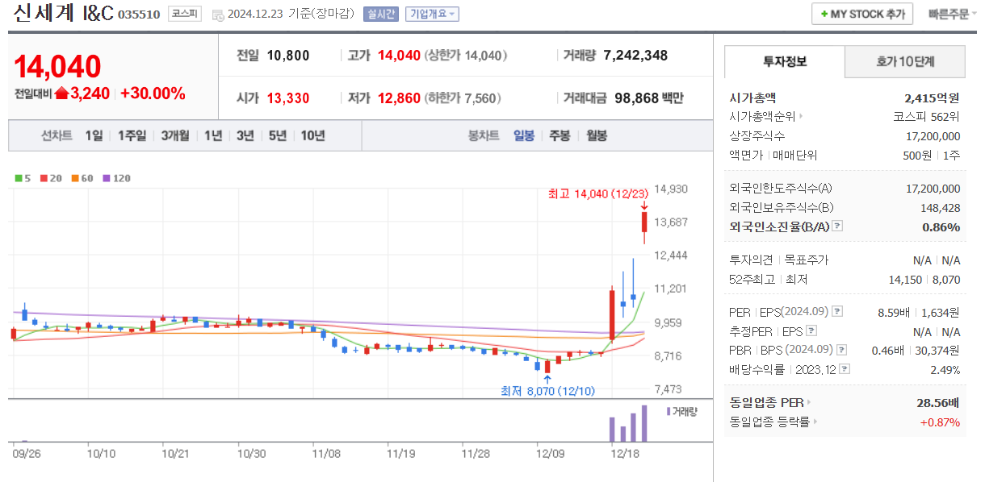The width and height of the screenshot is (985, 482).
Task: Click help icon next to 외국인소진율(B/A)
Action: (x=837, y=226)
